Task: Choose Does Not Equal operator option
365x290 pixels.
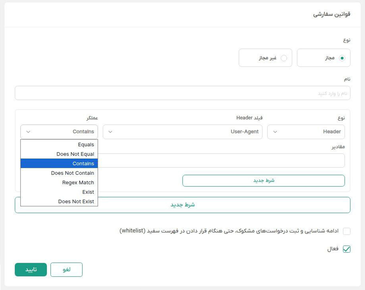Action: [59, 154]
